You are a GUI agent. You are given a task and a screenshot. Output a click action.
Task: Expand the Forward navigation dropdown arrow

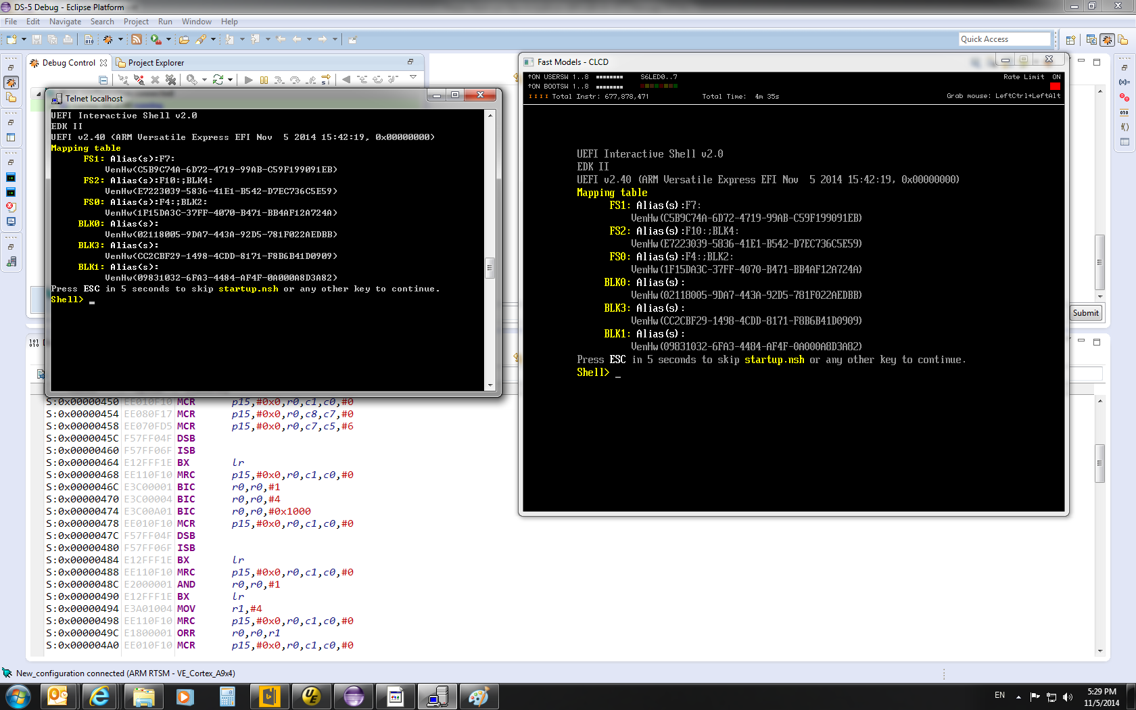[335, 40]
